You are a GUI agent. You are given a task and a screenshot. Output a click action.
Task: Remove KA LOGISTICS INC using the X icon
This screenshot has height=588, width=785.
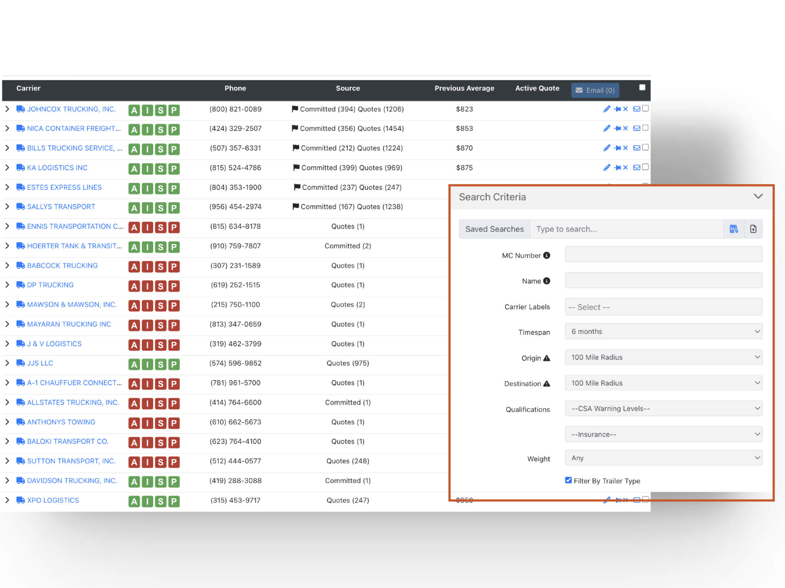[x=625, y=168]
